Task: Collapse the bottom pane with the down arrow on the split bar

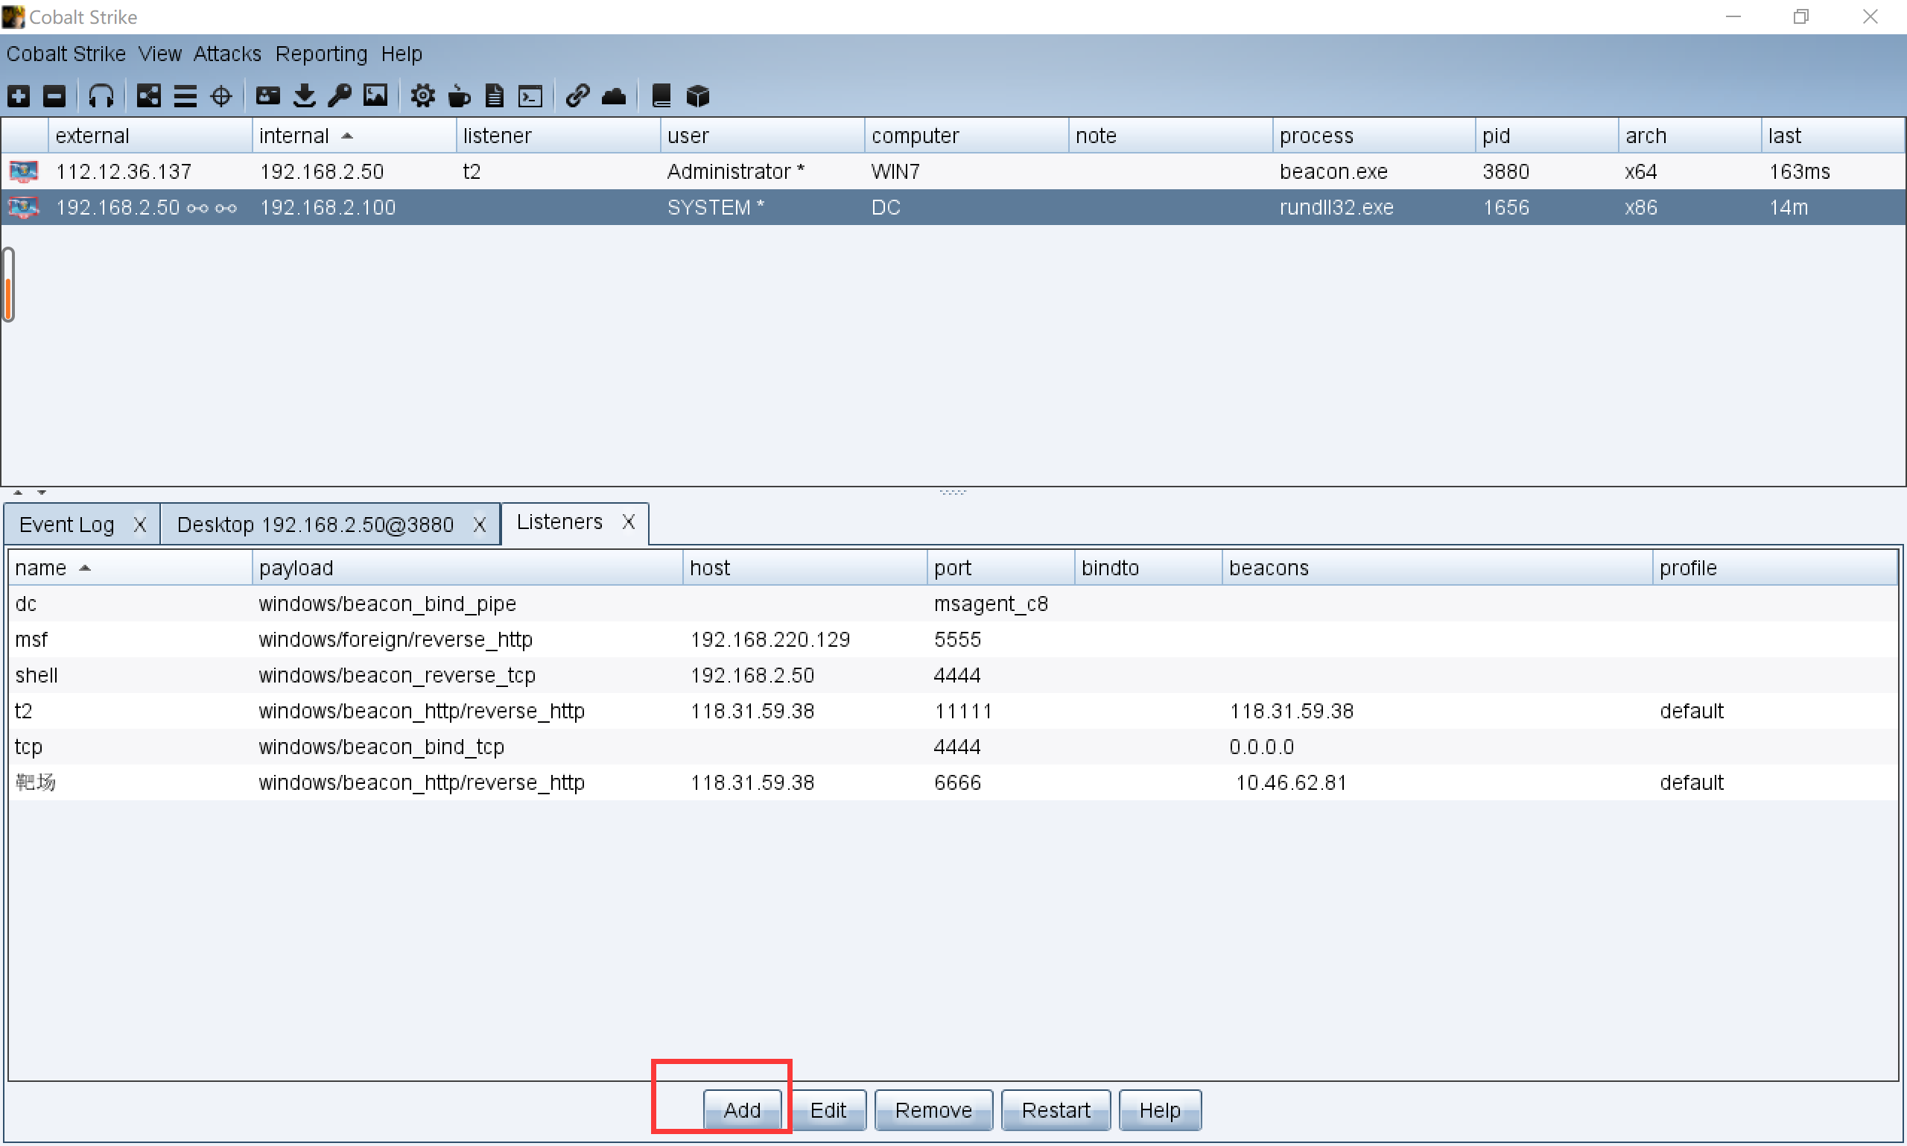Action: tap(42, 492)
